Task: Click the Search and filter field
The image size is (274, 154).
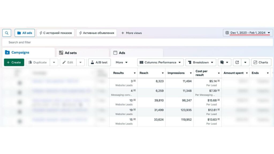Action: (80, 42)
